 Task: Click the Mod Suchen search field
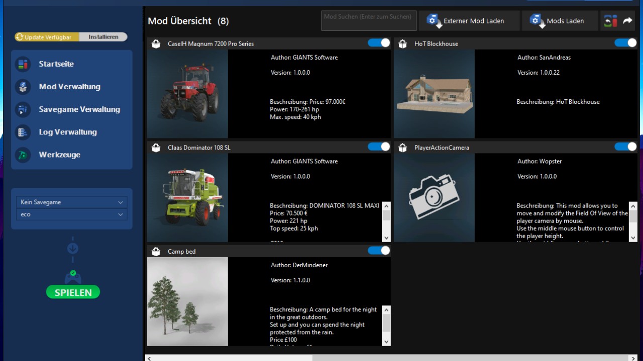[369, 21]
